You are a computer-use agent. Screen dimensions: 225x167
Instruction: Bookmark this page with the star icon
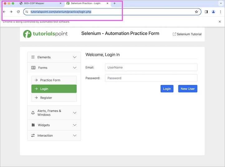click(x=196, y=12)
